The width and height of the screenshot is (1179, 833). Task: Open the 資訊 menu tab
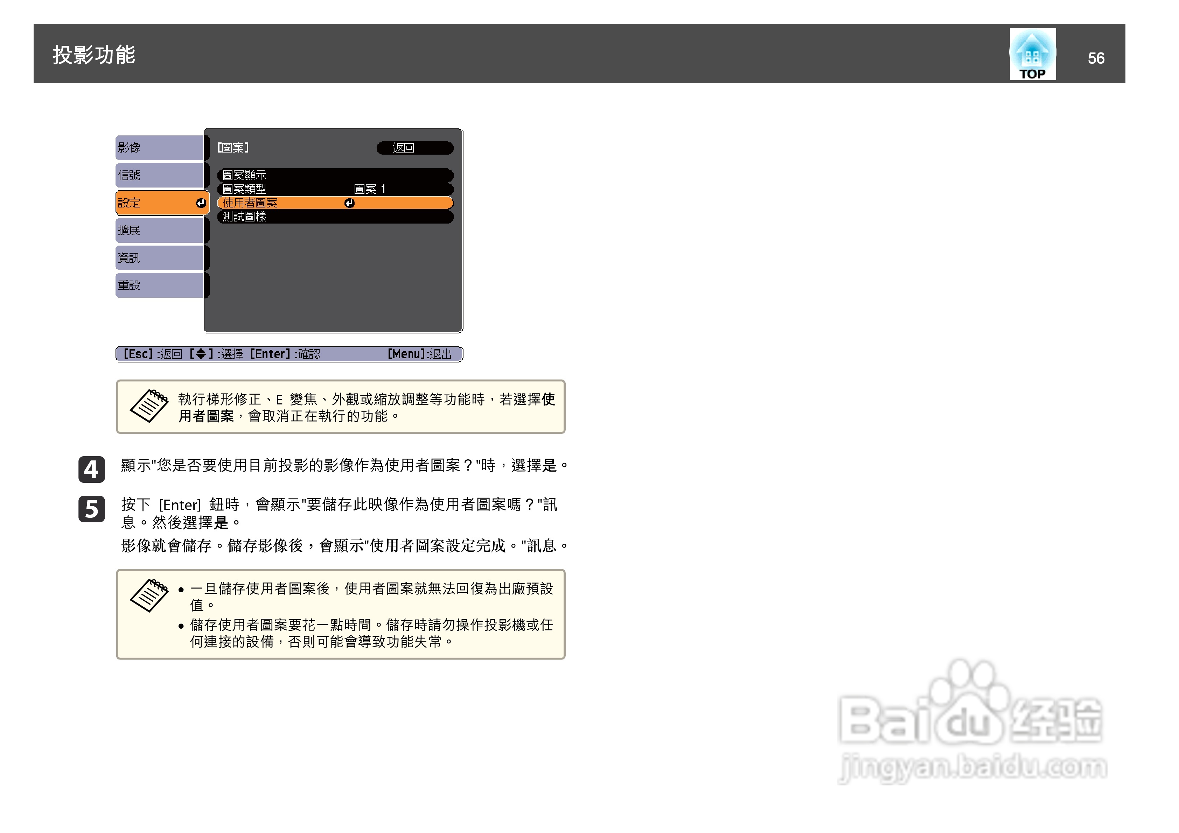pos(159,257)
